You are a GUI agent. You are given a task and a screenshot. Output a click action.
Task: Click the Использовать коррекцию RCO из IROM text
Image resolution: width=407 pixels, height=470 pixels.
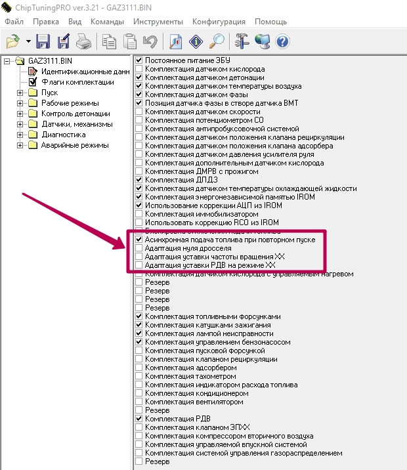pyautogui.click(x=212, y=223)
